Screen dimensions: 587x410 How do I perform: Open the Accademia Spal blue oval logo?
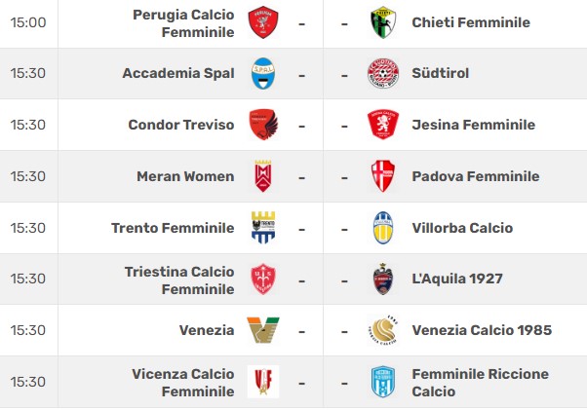click(x=263, y=73)
